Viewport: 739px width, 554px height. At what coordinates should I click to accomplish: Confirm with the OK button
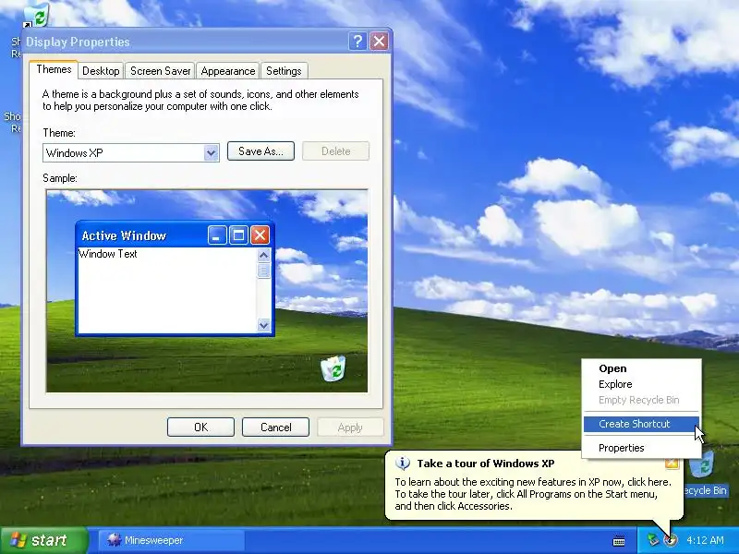click(200, 428)
